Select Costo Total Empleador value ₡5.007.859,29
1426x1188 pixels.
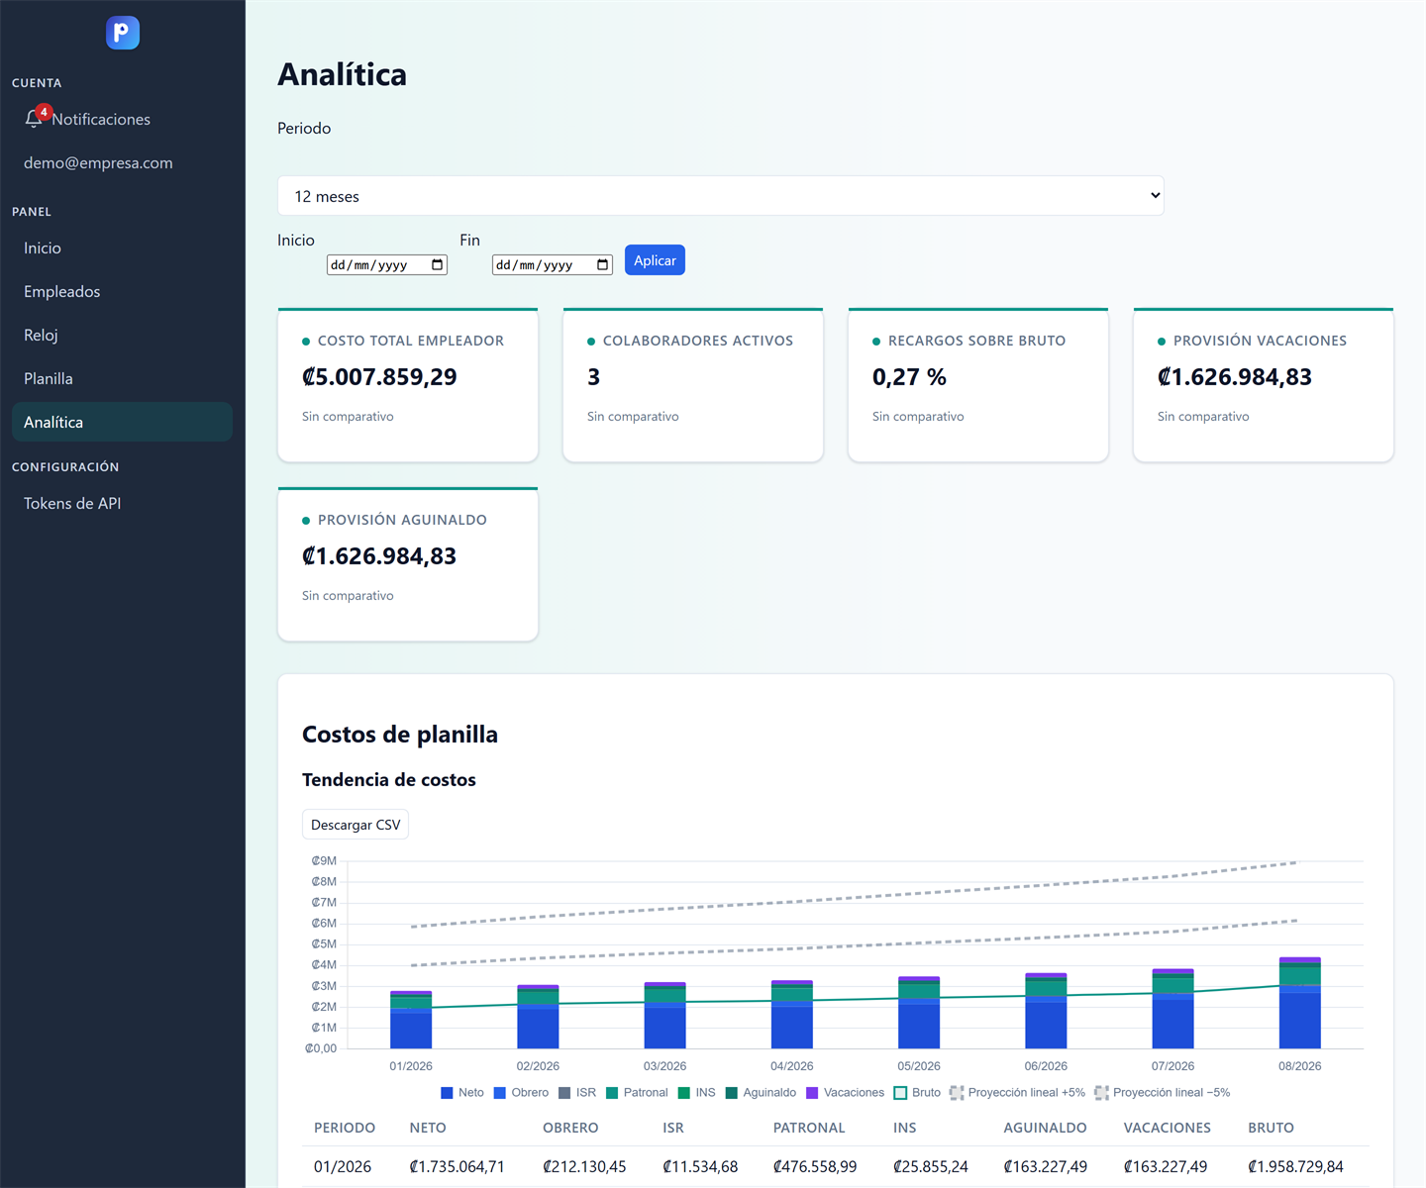(379, 377)
